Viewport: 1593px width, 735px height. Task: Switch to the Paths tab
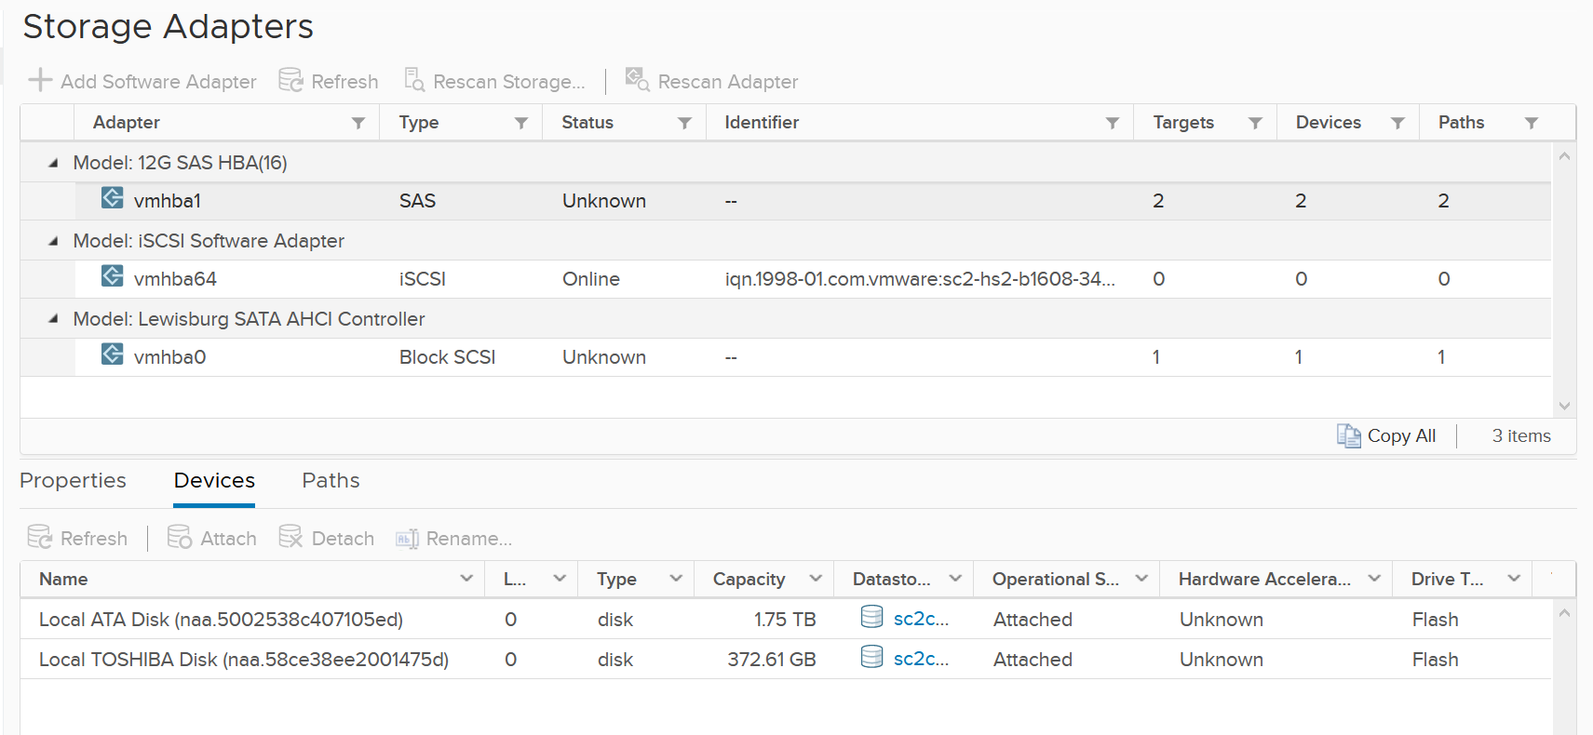click(331, 480)
